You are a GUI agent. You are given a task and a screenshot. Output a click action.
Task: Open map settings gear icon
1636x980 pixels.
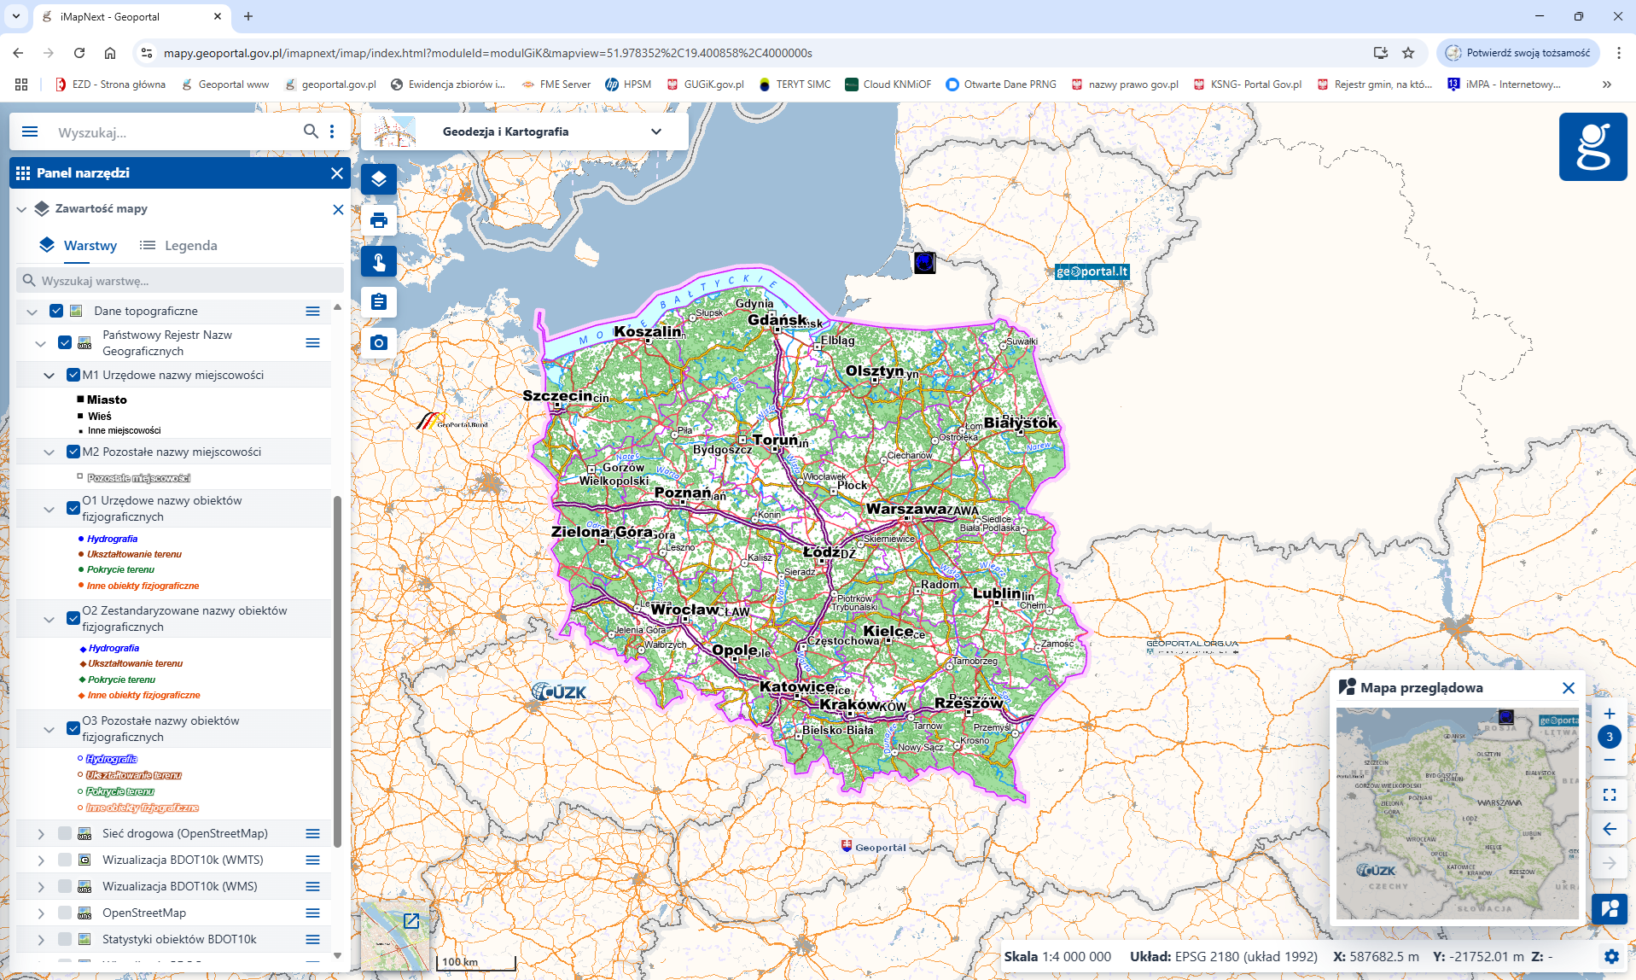coord(1610,957)
